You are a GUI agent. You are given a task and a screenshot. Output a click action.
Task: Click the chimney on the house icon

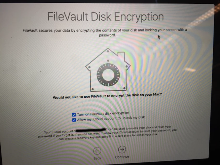click(x=121, y=56)
